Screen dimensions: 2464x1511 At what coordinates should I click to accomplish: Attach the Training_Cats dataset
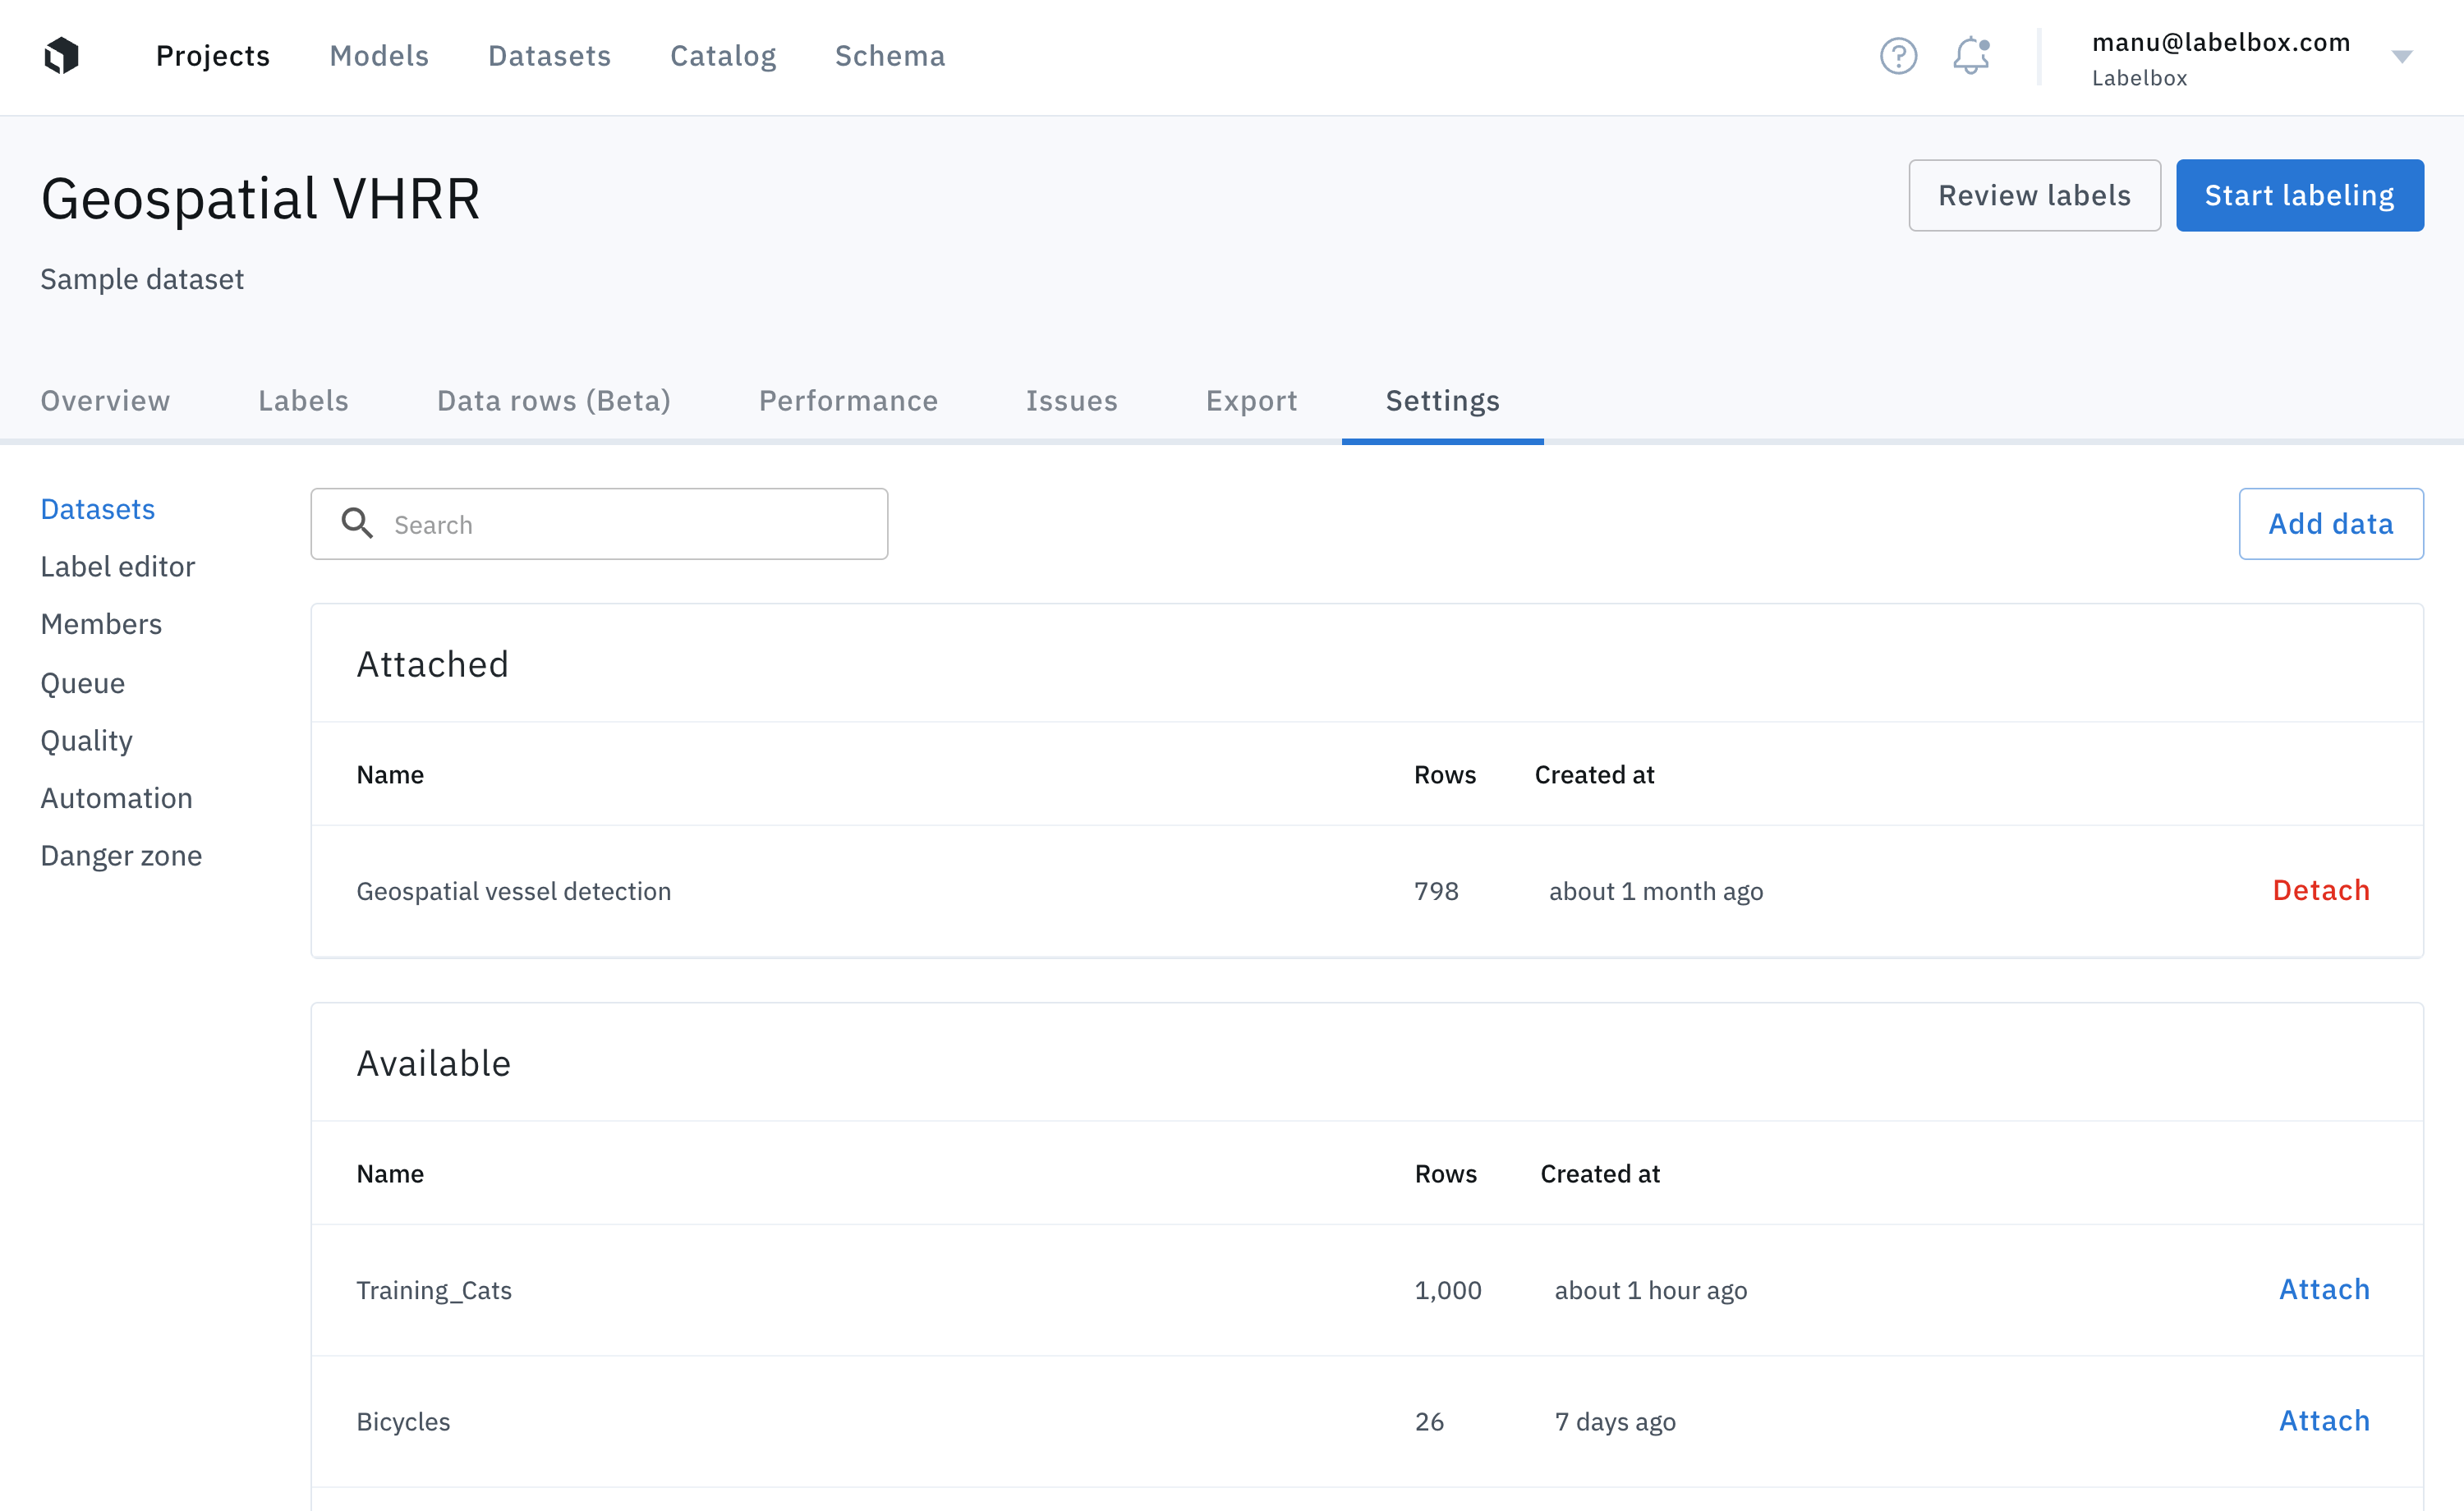[2323, 1289]
